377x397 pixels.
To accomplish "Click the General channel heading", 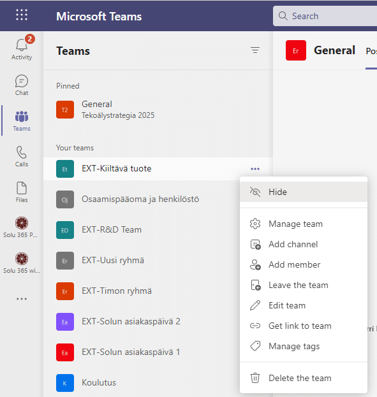I will click(x=334, y=50).
